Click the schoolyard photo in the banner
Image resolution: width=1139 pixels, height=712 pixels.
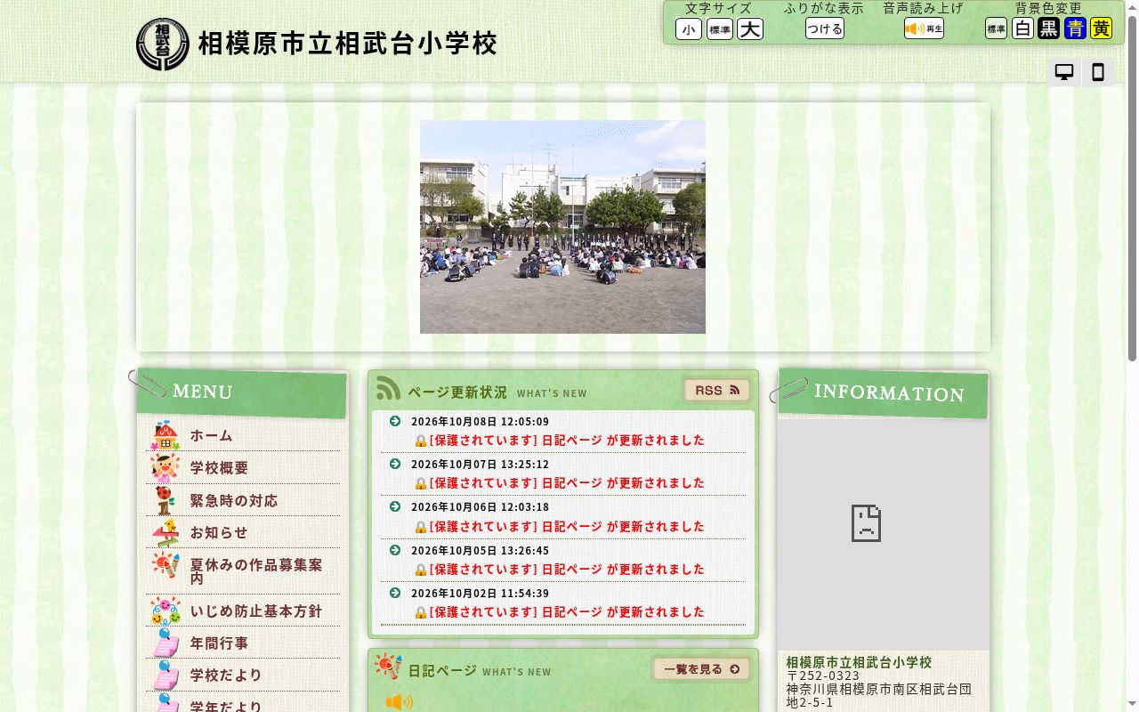[x=562, y=227]
